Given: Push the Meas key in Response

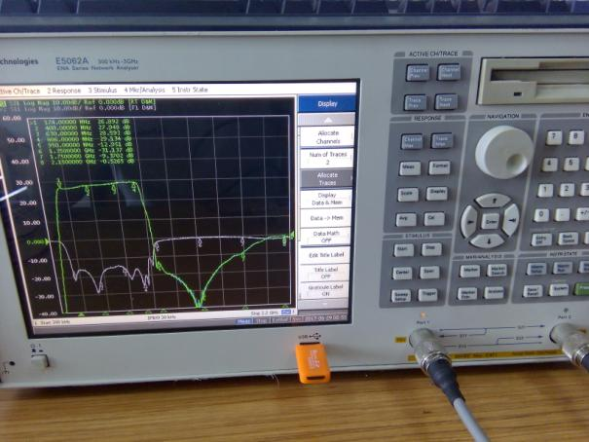Looking at the screenshot, I should click(410, 167).
